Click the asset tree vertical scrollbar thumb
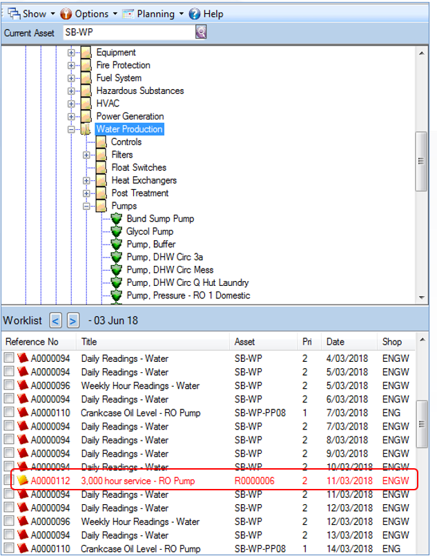The width and height of the screenshot is (437, 558). [421, 161]
